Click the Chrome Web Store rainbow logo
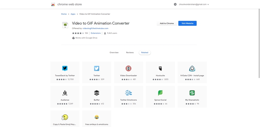The image size is (260, 127). pyautogui.click(x=53, y=5)
